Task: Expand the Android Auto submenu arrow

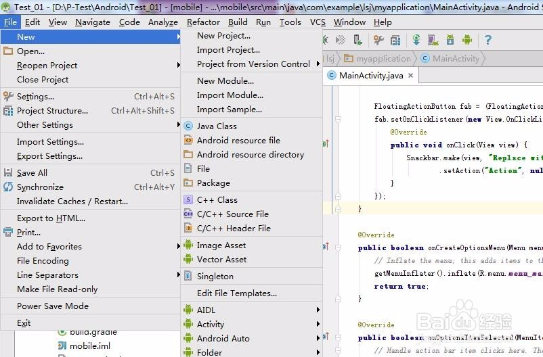Action: pos(318,338)
